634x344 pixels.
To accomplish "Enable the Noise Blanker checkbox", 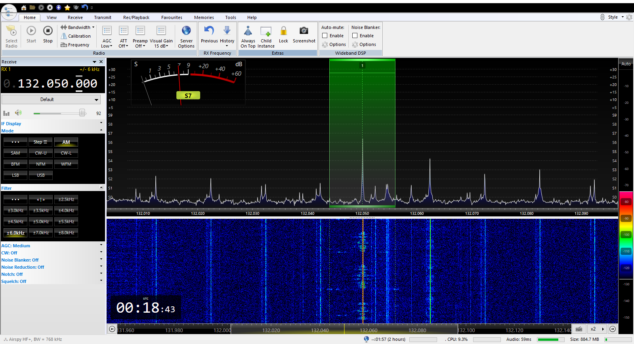I will [355, 36].
